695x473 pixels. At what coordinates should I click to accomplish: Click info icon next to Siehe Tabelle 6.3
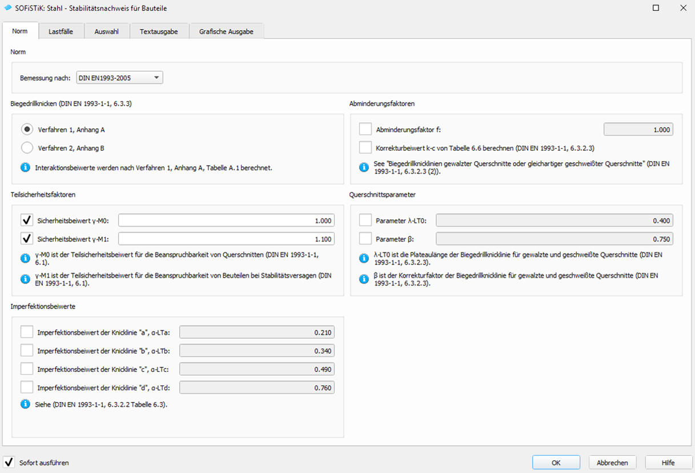(26, 404)
